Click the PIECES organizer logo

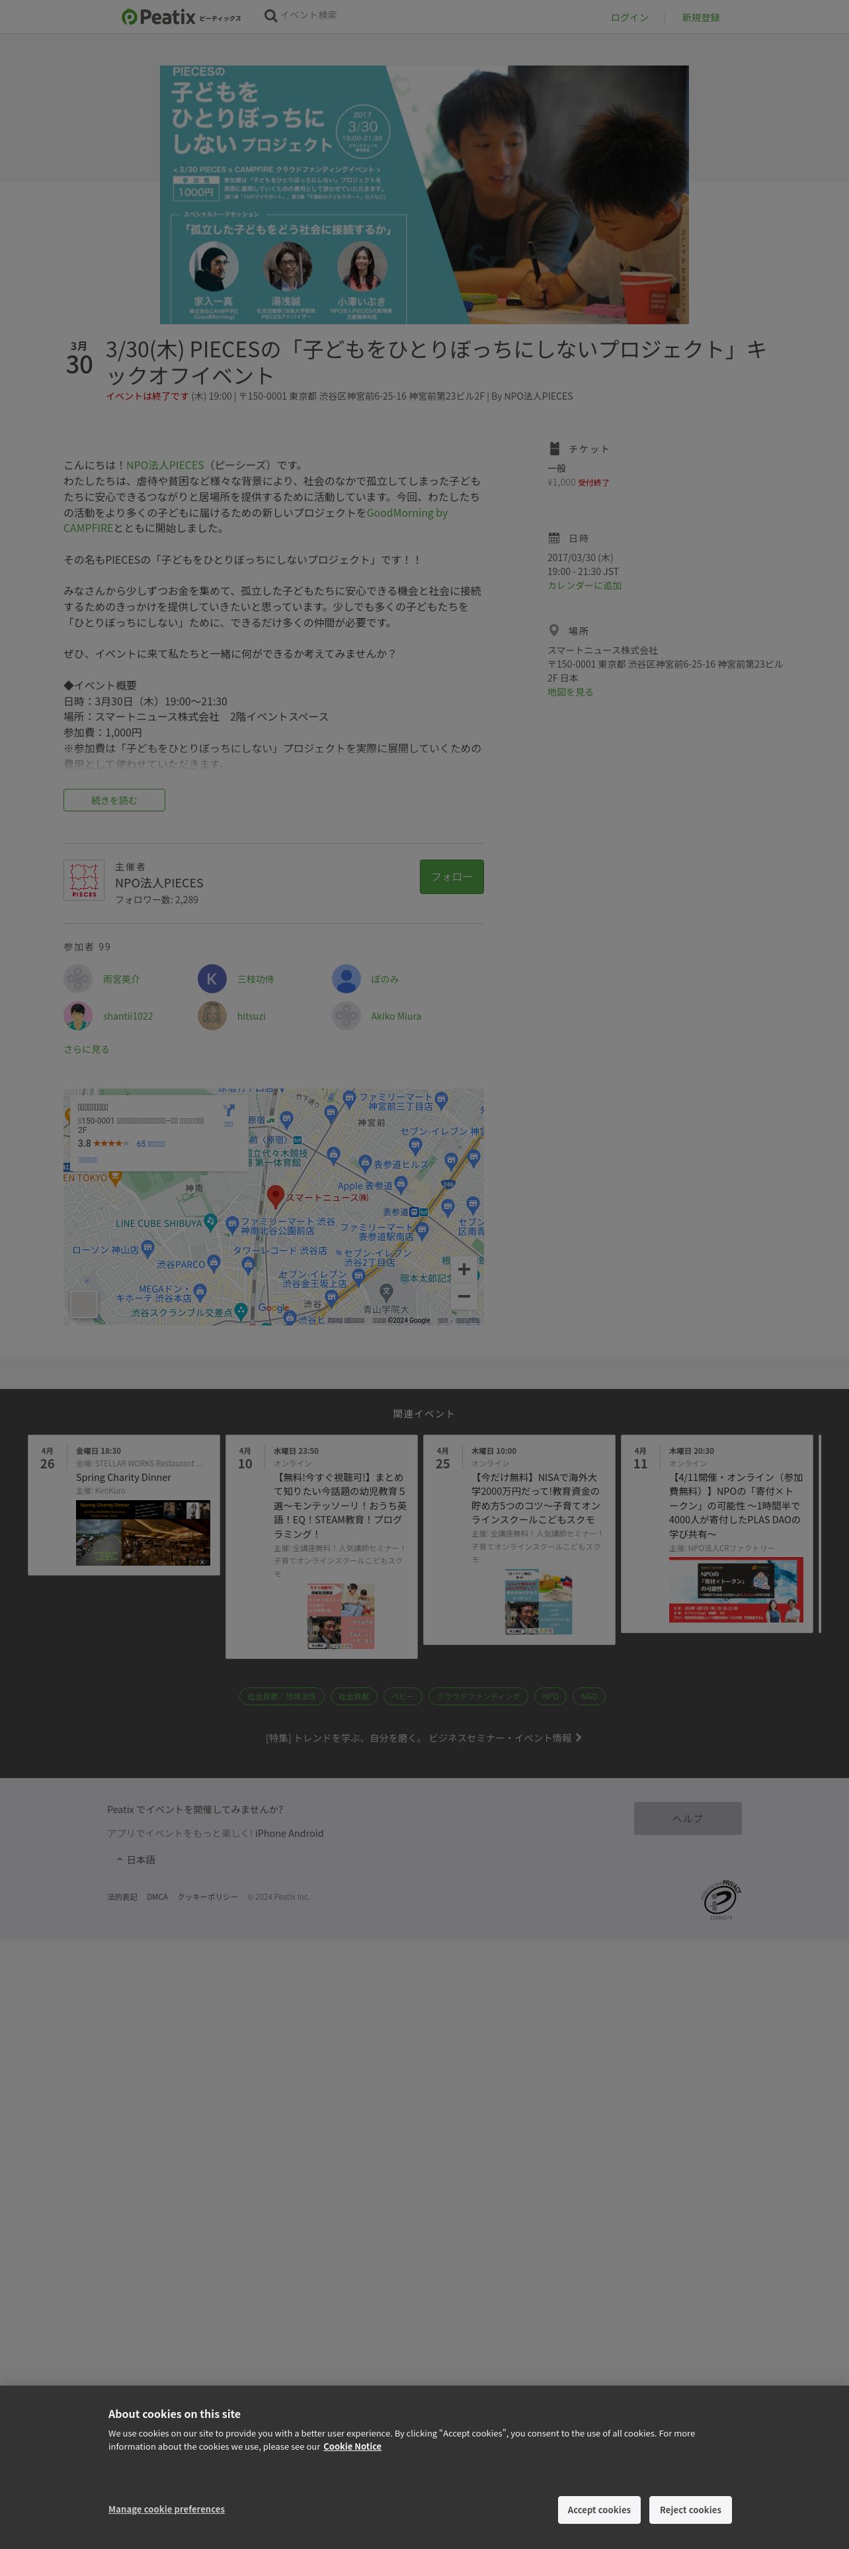pos(84,879)
